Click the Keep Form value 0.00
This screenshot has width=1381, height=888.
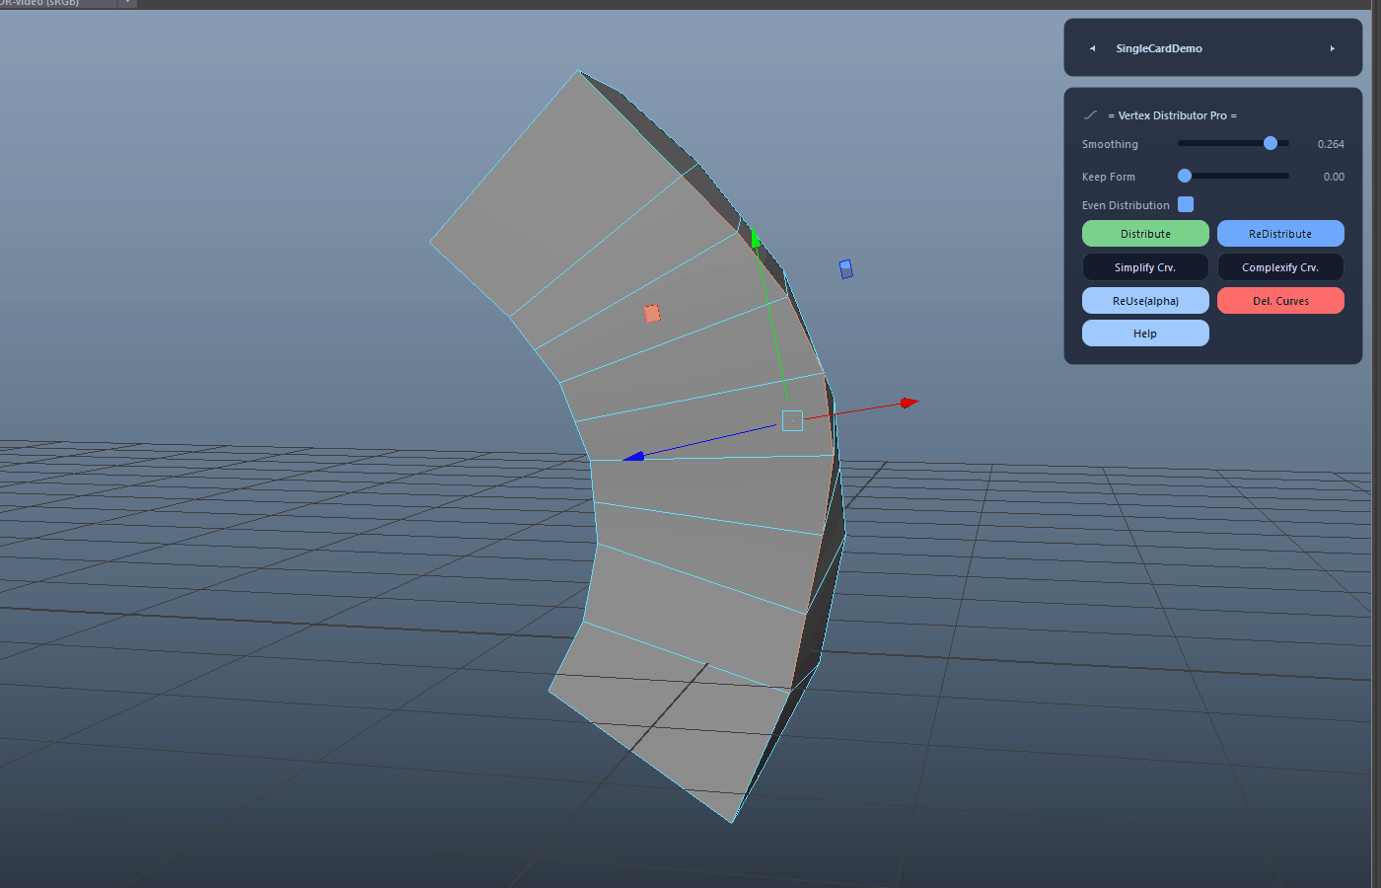click(x=1334, y=177)
